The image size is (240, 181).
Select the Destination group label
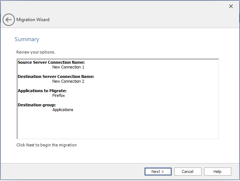coord(37,105)
